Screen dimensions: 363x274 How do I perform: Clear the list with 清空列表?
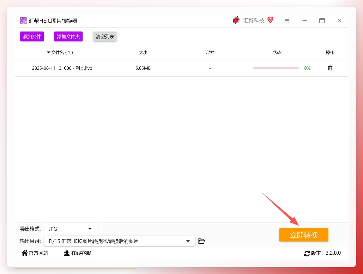[x=105, y=37]
